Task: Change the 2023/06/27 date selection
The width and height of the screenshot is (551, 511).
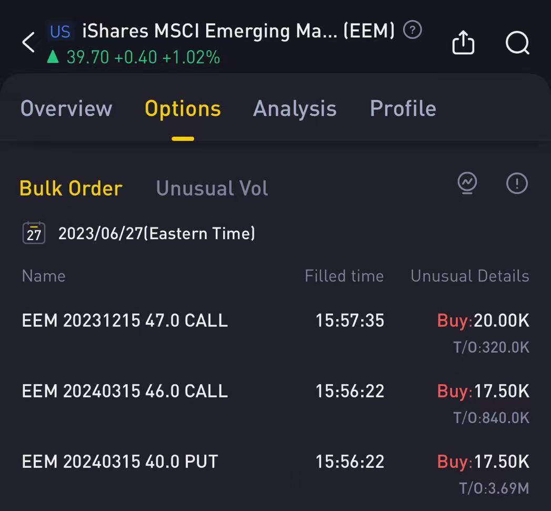Action: [x=156, y=233]
